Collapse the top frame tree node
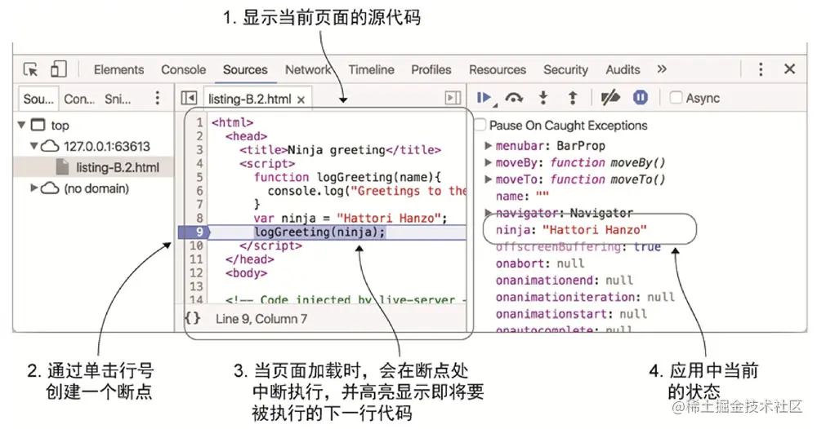This screenshot has height=429, width=817. pyautogui.click(x=22, y=125)
